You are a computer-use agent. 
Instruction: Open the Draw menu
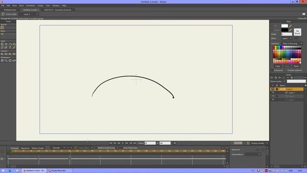click(x=15, y=6)
